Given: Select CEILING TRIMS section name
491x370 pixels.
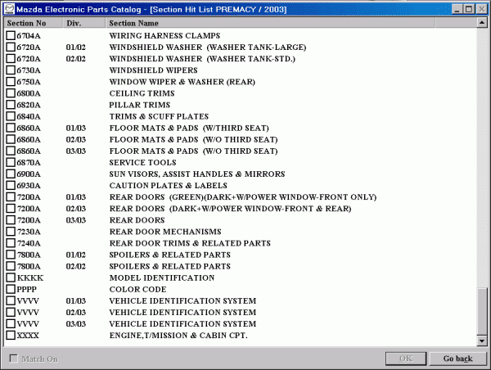Looking at the screenshot, I should 142,93.
